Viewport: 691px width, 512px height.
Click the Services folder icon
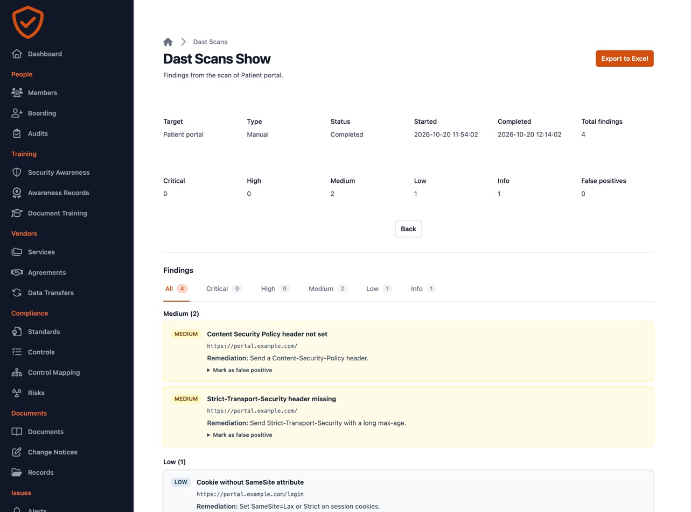click(17, 252)
